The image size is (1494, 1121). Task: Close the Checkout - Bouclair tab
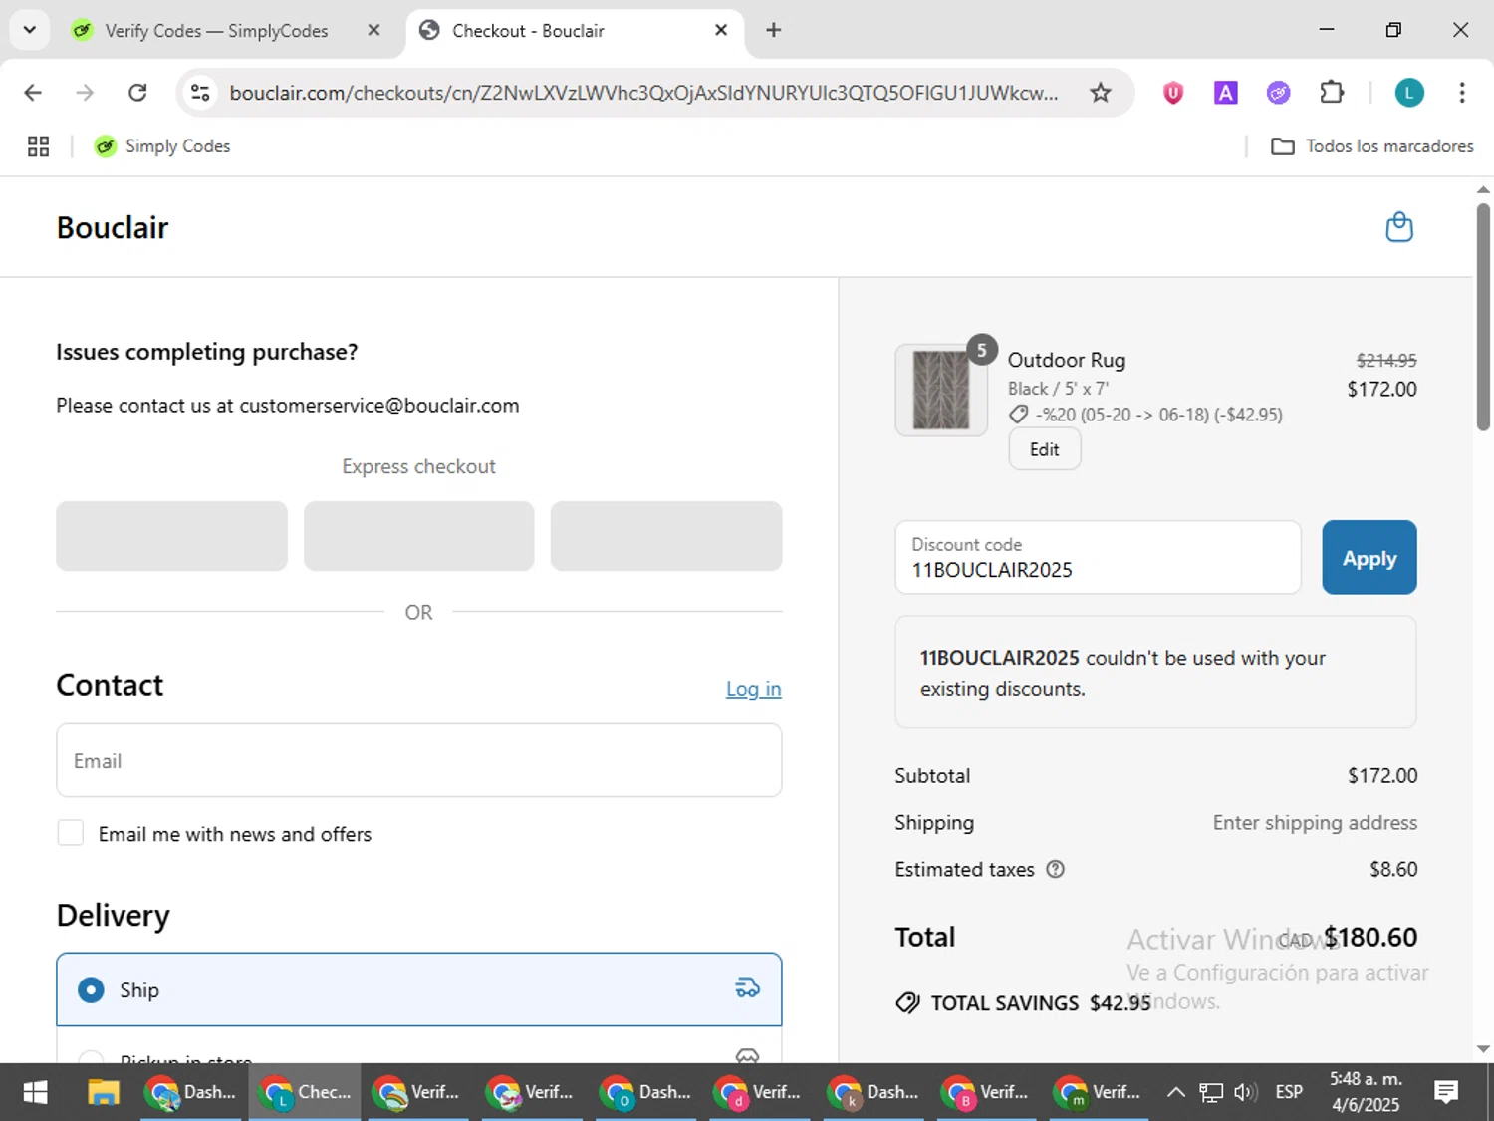tap(721, 30)
